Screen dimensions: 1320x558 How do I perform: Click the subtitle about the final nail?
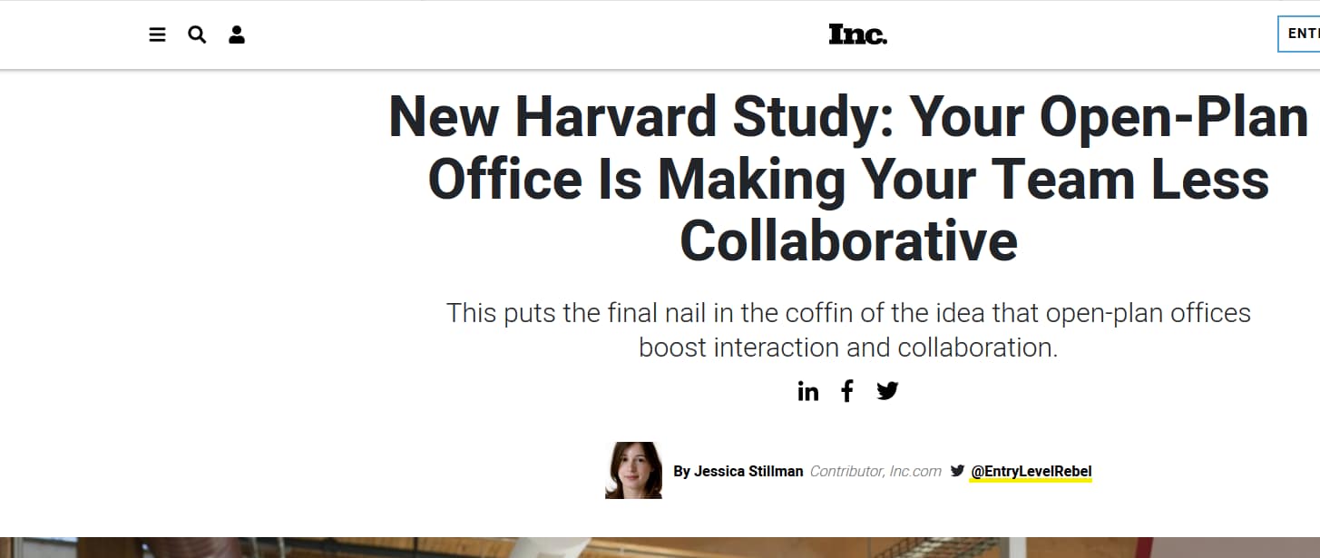pyautogui.click(x=848, y=314)
